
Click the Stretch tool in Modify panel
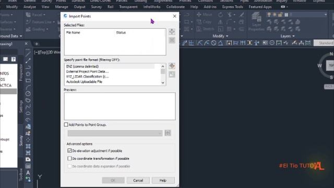tap(205, 29)
